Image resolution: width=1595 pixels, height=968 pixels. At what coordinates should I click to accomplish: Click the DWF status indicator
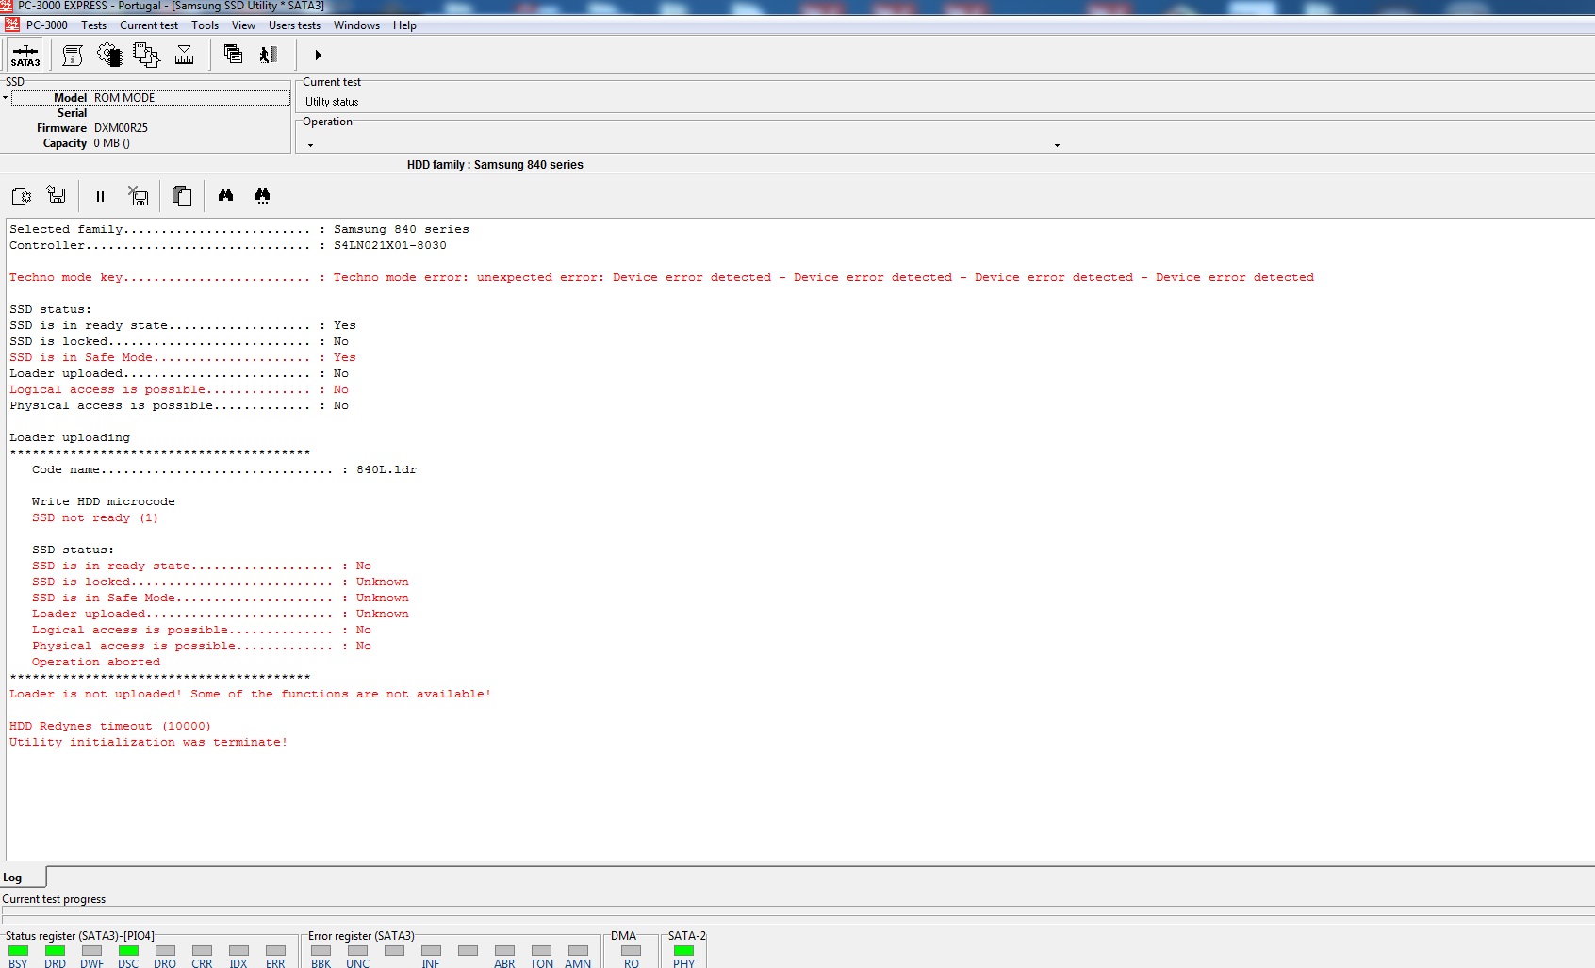(91, 951)
